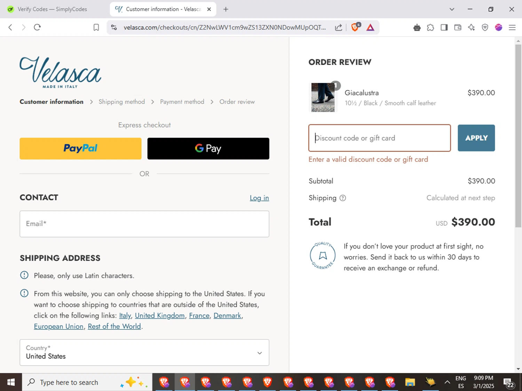Click the Velasca Made in Italy logo

point(60,72)
